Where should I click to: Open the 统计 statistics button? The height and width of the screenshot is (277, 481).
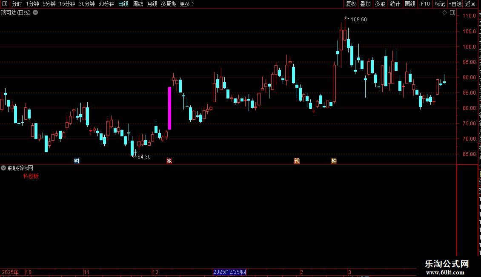(395, 4)
